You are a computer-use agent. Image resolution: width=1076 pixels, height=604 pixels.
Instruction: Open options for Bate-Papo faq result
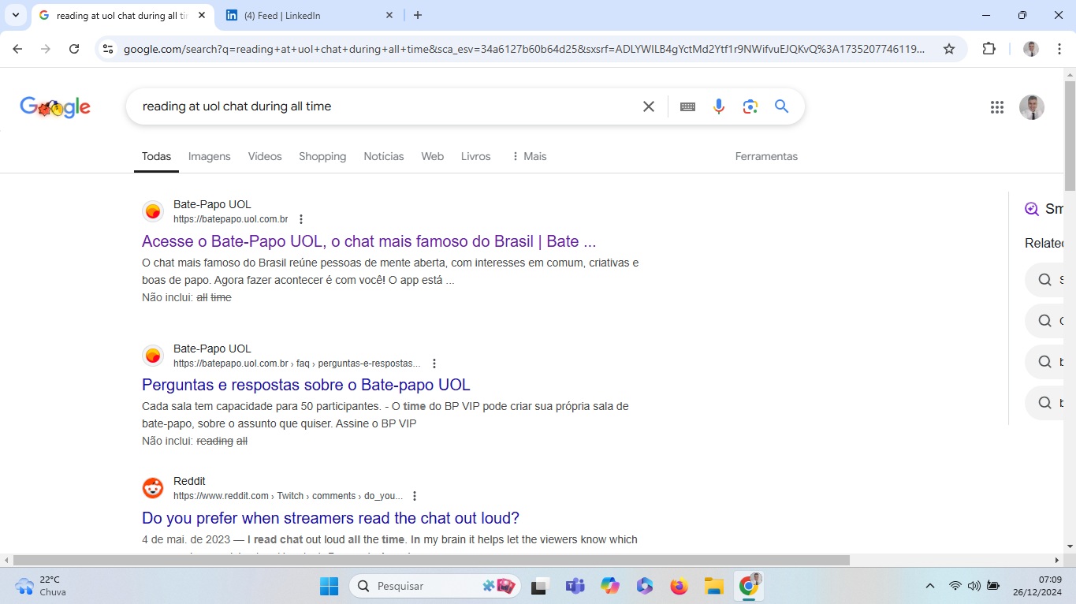click(434, 364)
